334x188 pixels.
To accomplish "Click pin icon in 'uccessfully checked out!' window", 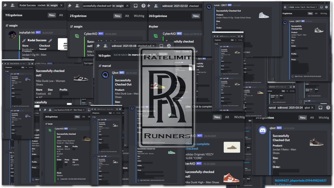I will [70, 6].
